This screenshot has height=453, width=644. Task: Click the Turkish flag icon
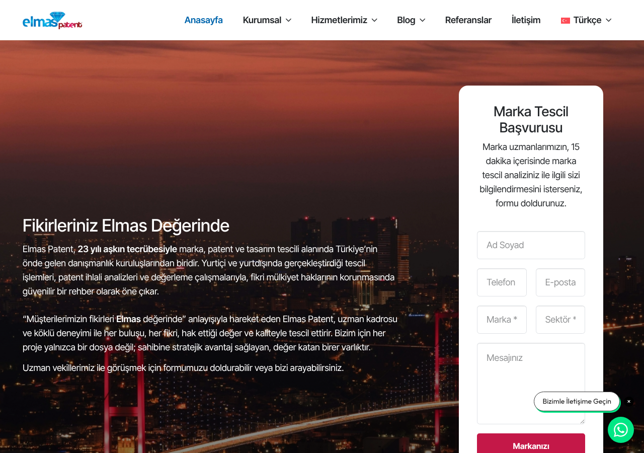click(566, 21)
